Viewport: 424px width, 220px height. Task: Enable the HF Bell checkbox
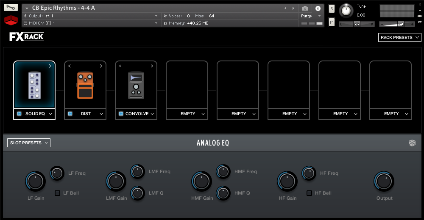pos(309,193)
